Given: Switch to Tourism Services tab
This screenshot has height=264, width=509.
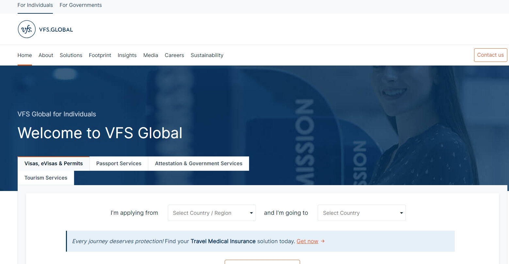Looking at the screenshot, I should pyautogui.click(x=46, y=178).
